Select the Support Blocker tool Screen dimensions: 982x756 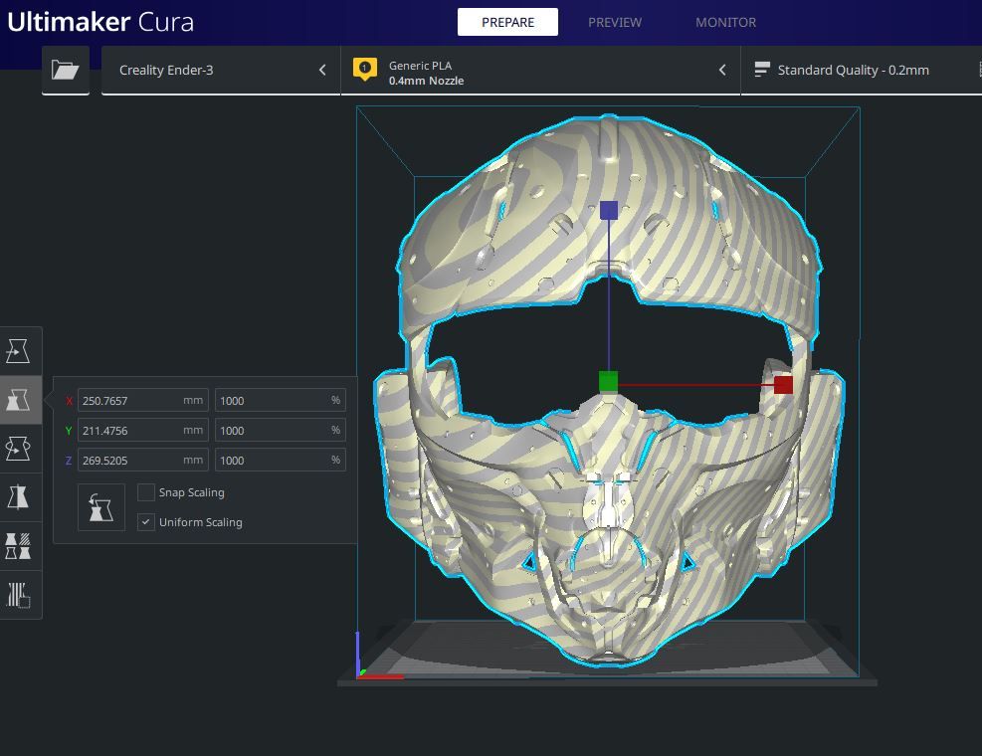(19, 595)
